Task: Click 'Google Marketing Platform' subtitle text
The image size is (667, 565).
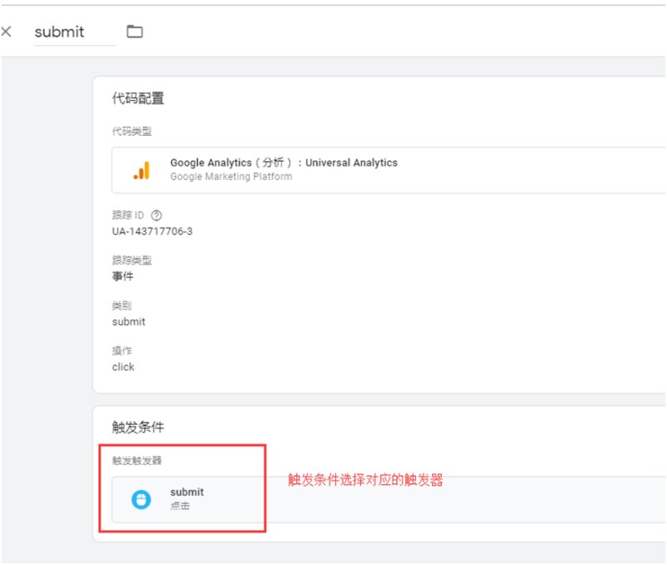Action: click(231, 177)
